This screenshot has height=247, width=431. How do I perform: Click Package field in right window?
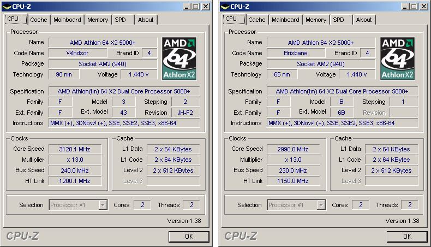coord(321,64)
